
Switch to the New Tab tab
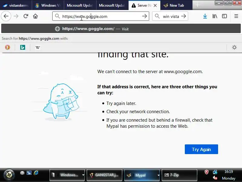tap(176, 5)
